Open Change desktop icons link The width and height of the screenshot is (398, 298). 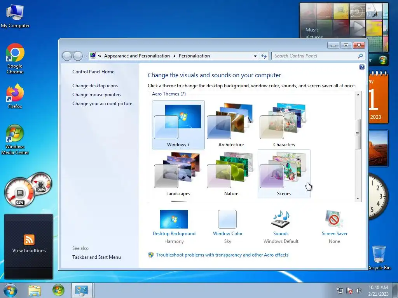point(95,86)
